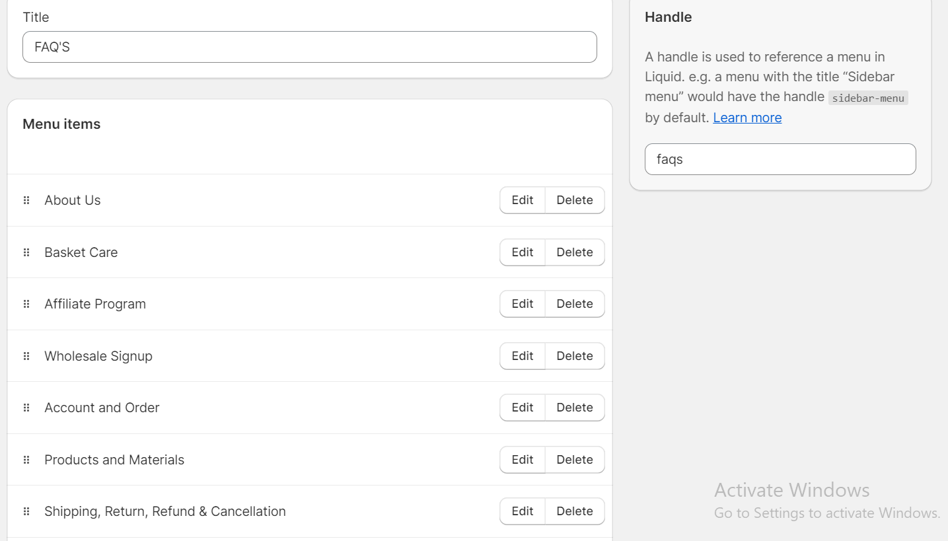This screenshot has height=541, width=948.
Task: Open the Learn more link
Action: [x=747, y=118]
